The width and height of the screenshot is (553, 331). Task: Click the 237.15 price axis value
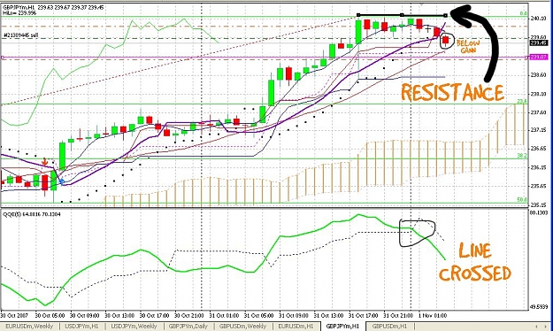[x=538, y=130]
